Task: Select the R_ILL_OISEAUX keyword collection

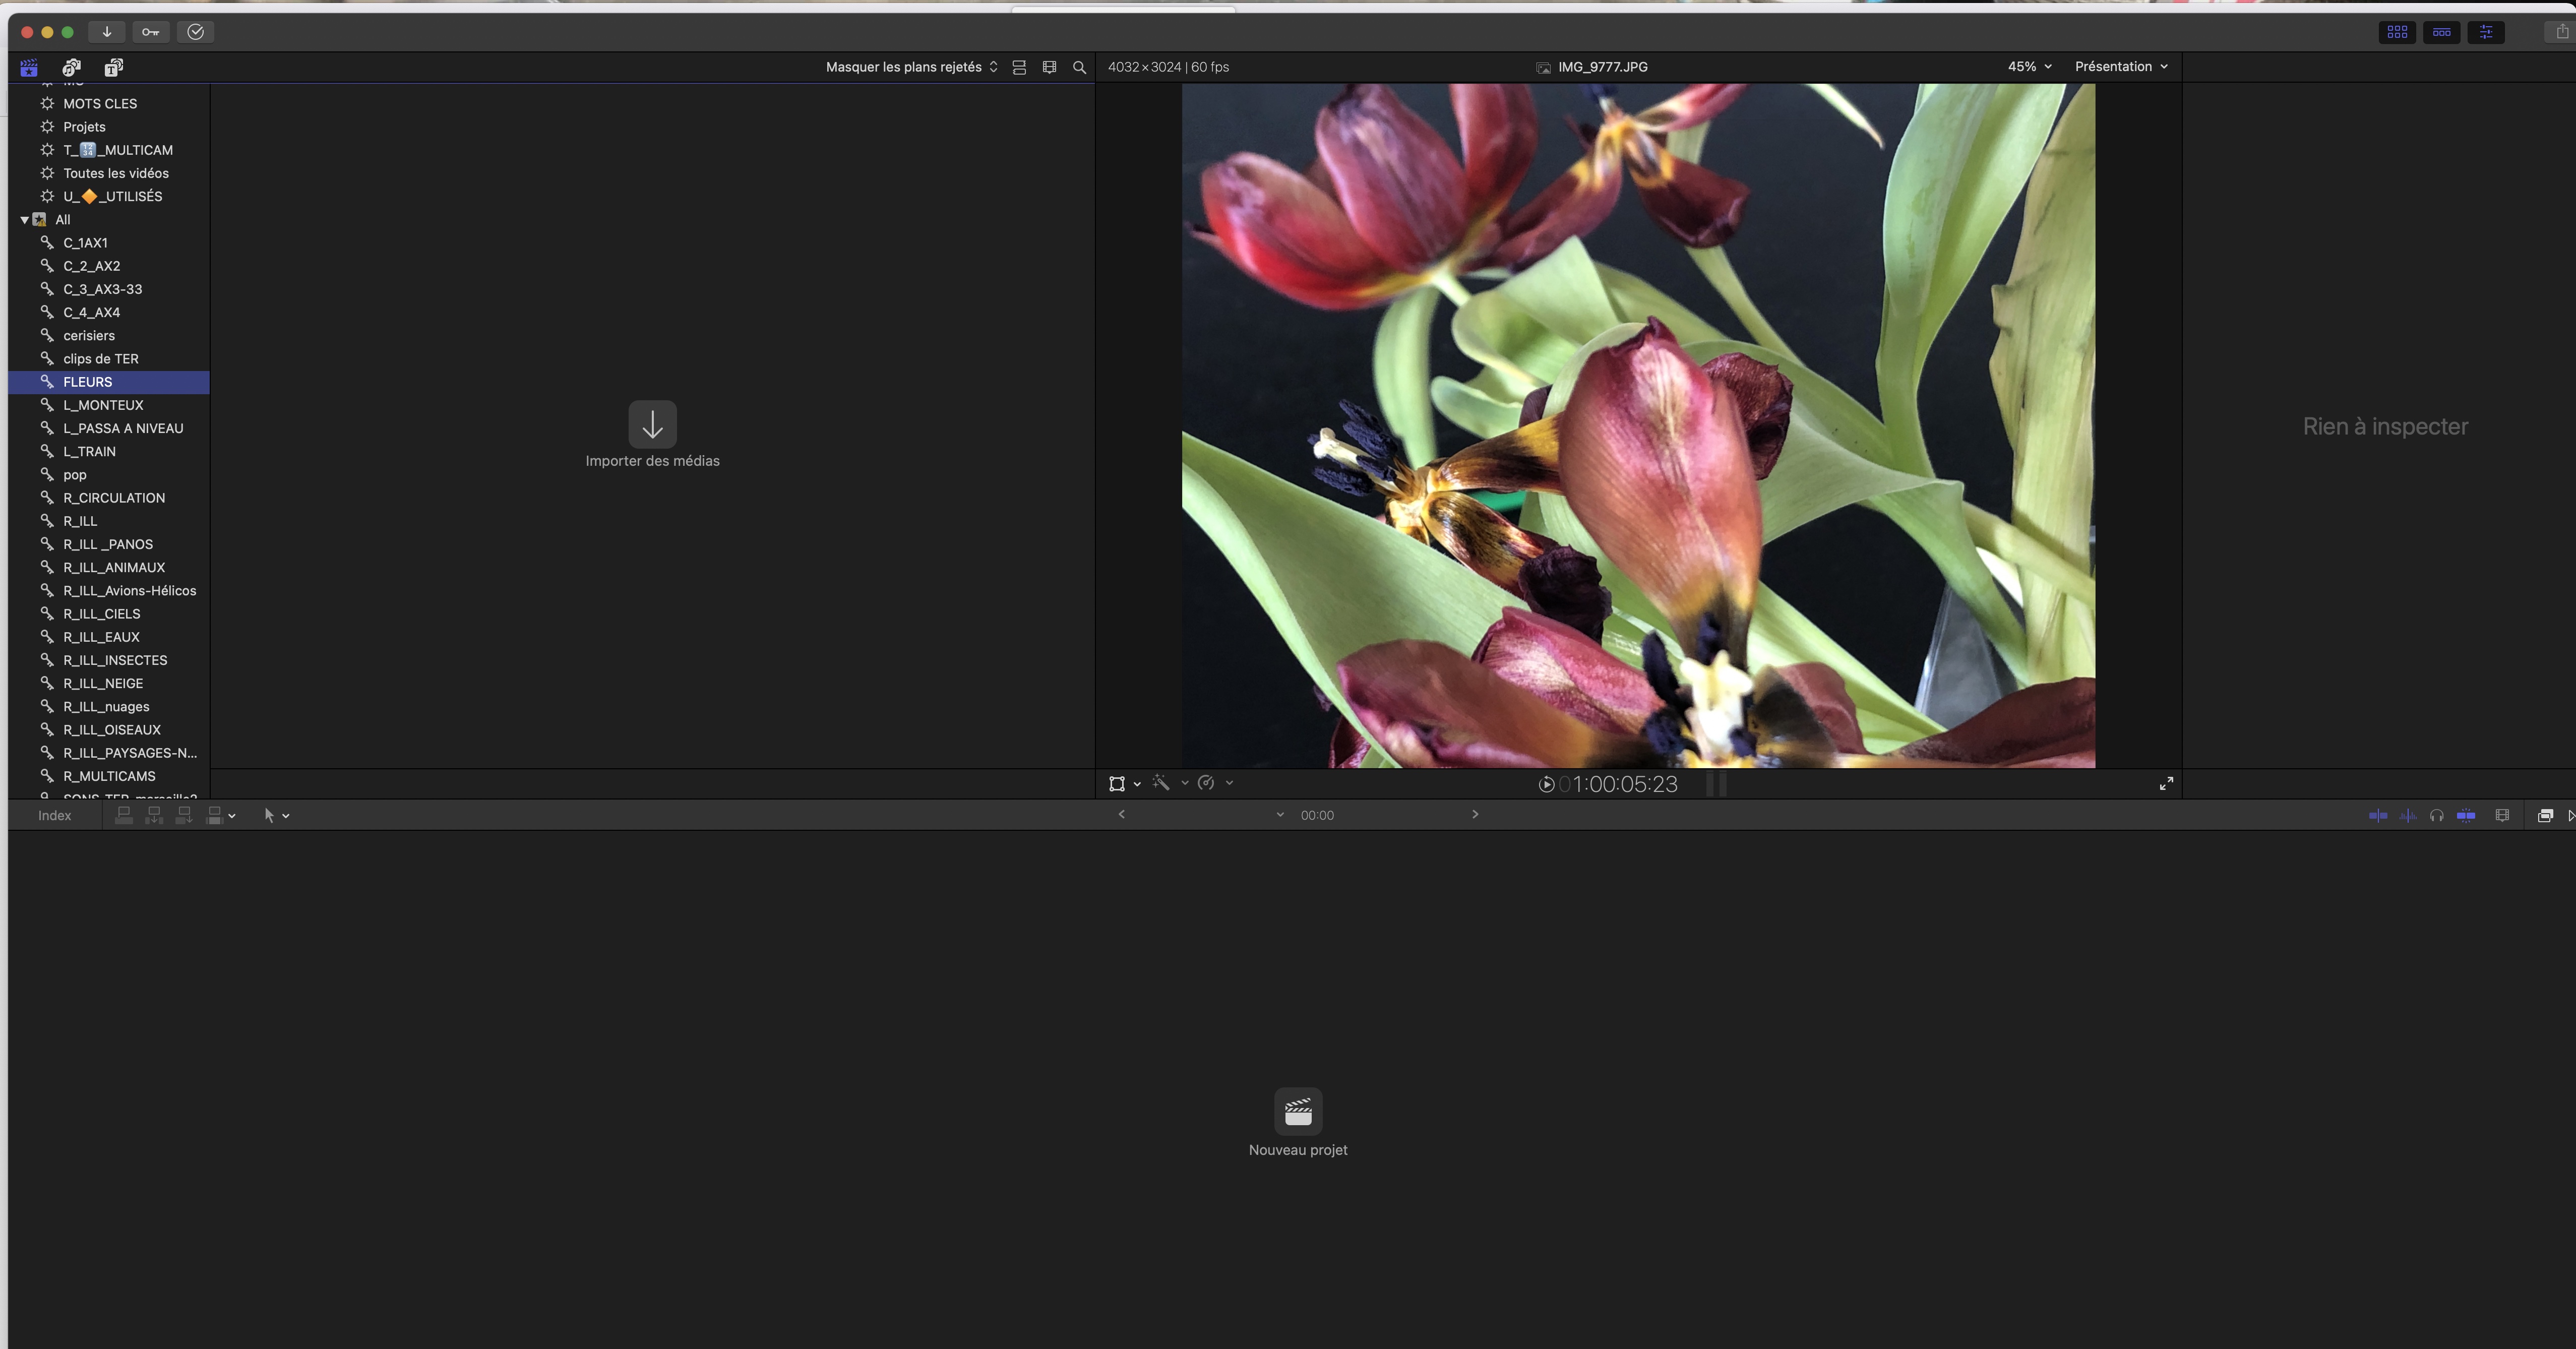Action: [111, 730]
